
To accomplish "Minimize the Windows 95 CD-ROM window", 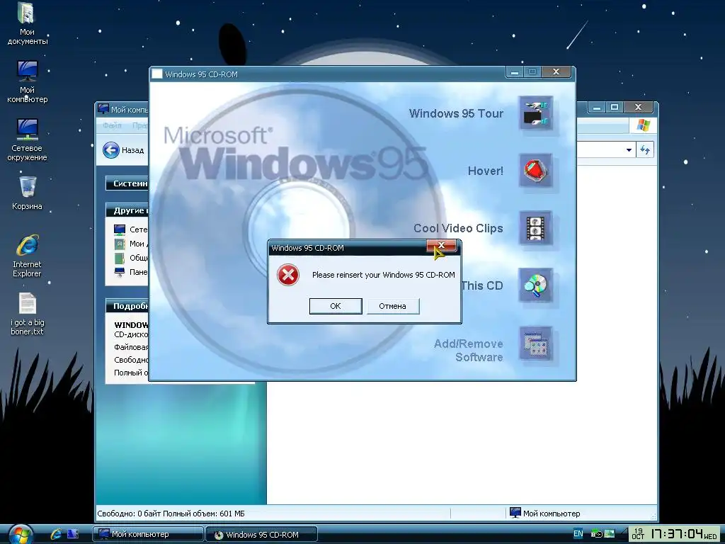I will (515, 72).
